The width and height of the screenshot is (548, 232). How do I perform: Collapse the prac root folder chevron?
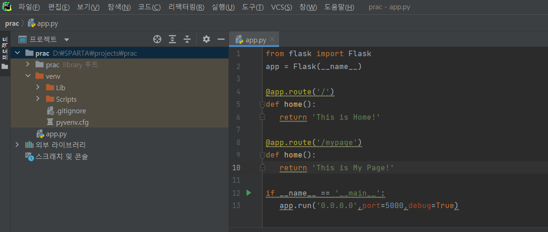17,53
